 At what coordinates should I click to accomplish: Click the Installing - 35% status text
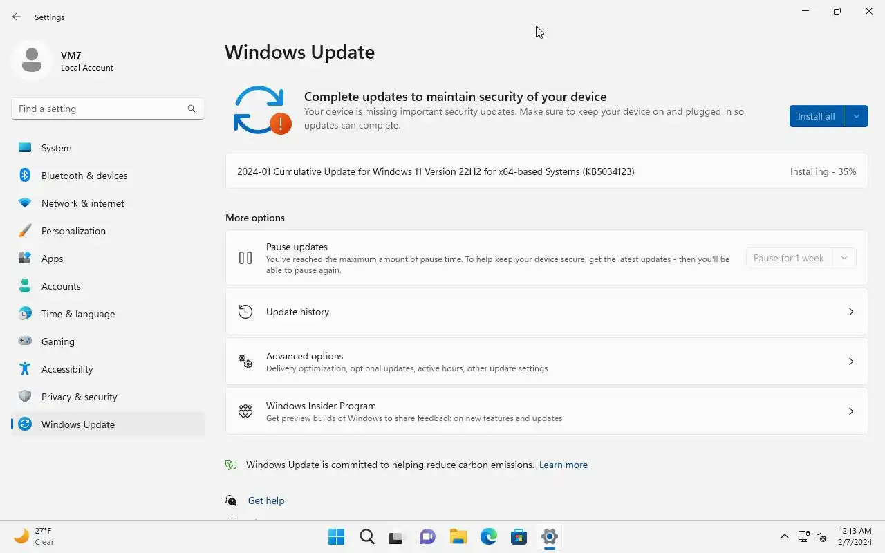click(x=823, y=171)
